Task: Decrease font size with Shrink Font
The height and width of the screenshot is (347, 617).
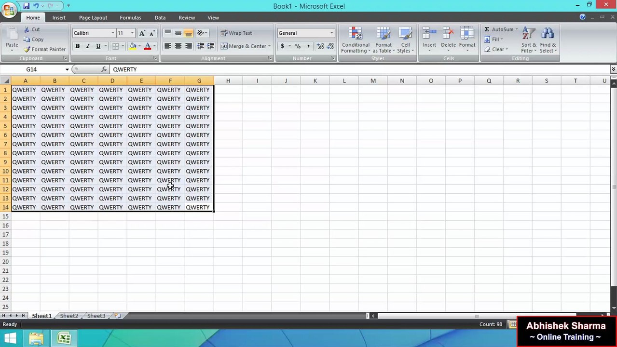Action: pyautogui.click(x=152, y=33)
